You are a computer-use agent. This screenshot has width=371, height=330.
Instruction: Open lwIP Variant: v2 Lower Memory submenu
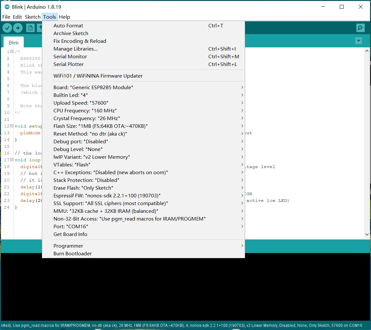click(143, 157)
